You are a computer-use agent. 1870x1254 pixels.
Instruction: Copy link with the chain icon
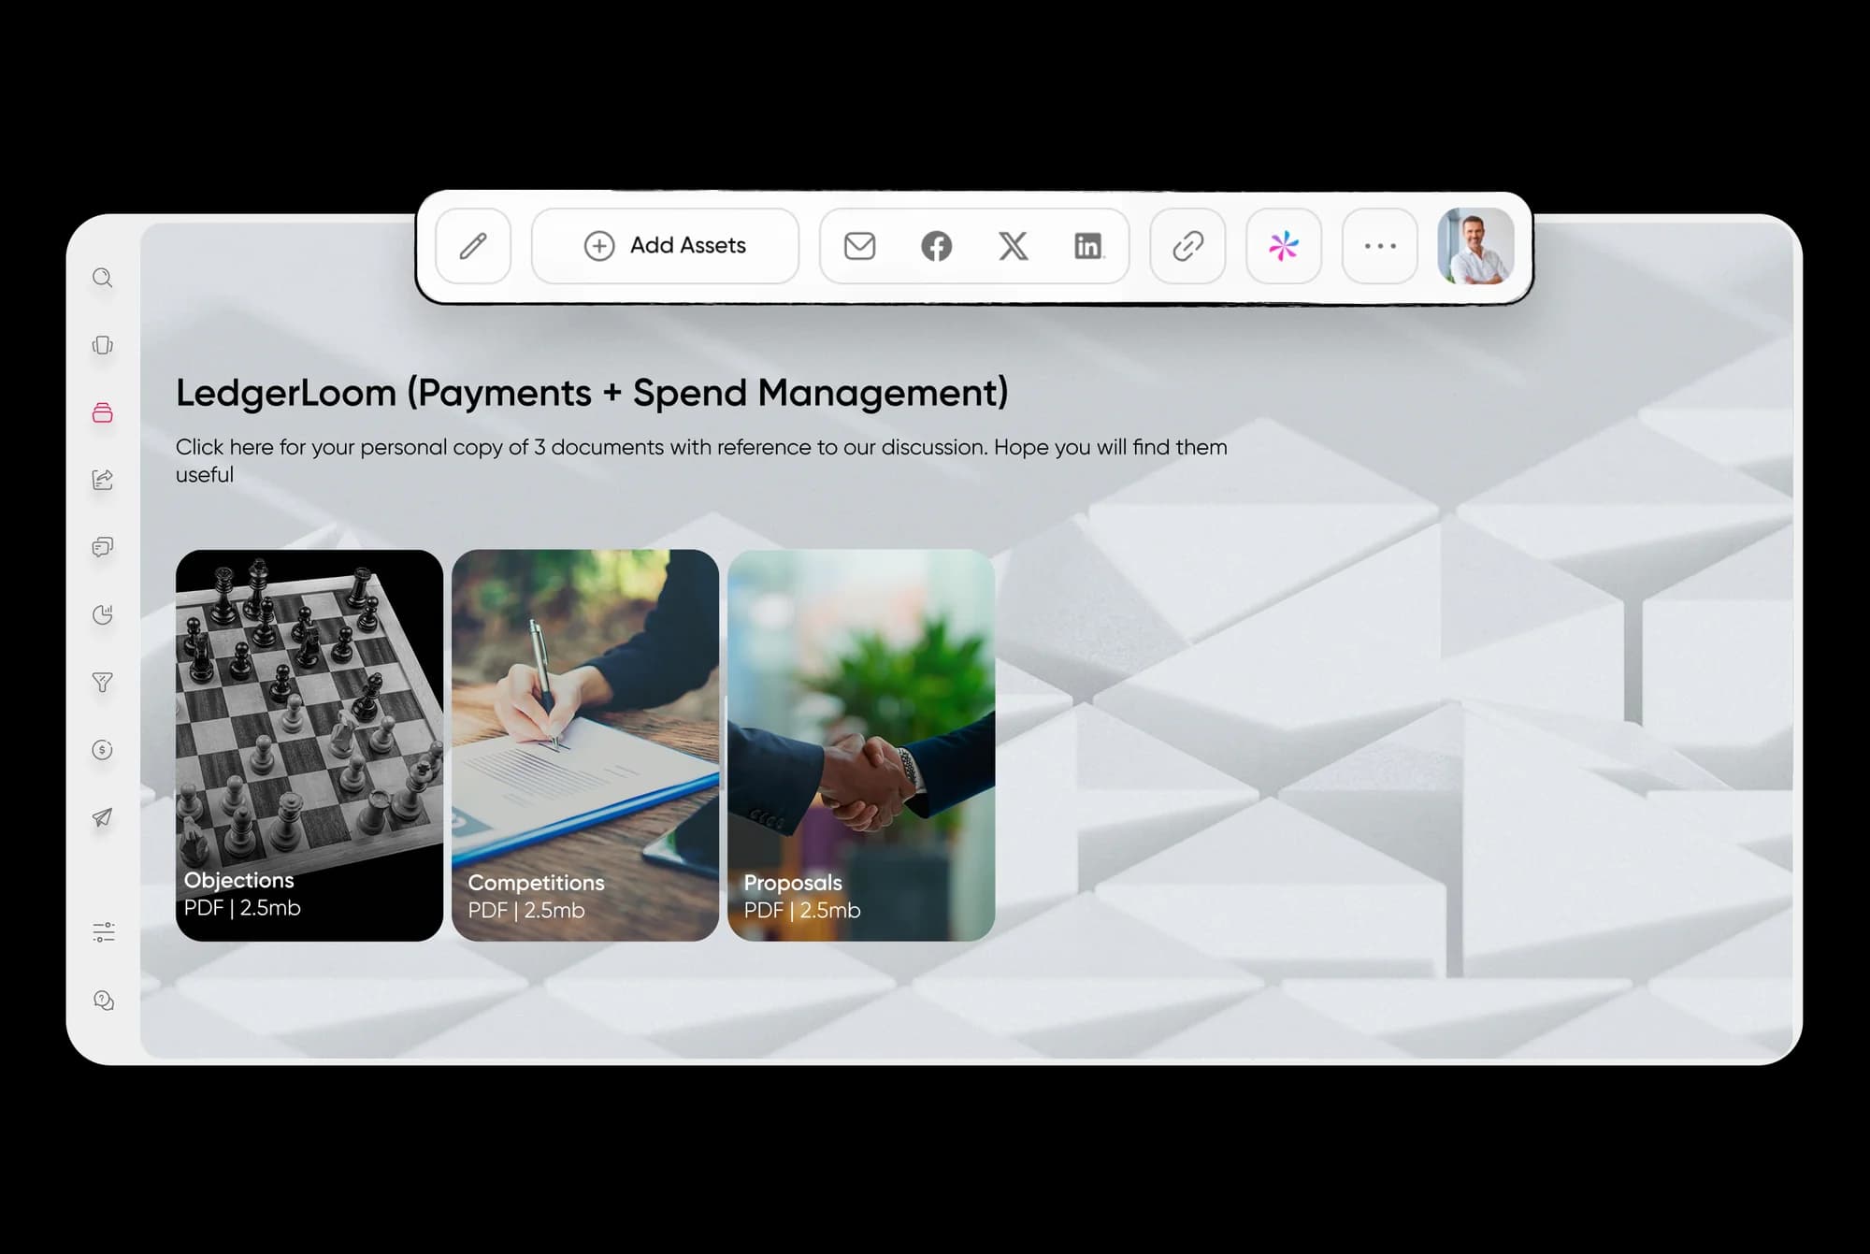[1187, 246]
